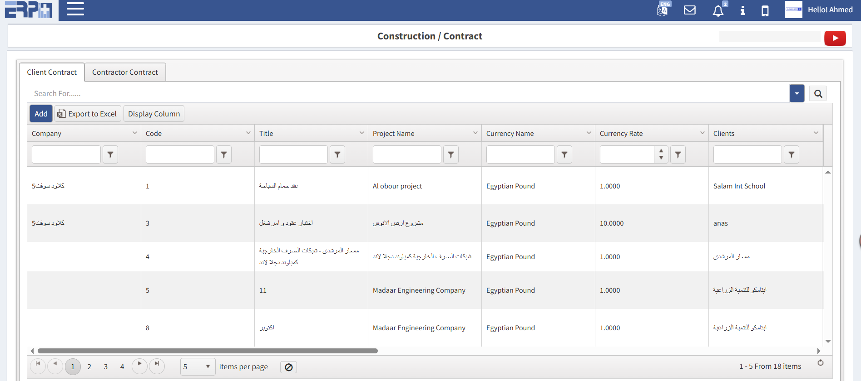Screen dimensions: 861x381
Task: Click the magnifier search button
Action: 818,94
